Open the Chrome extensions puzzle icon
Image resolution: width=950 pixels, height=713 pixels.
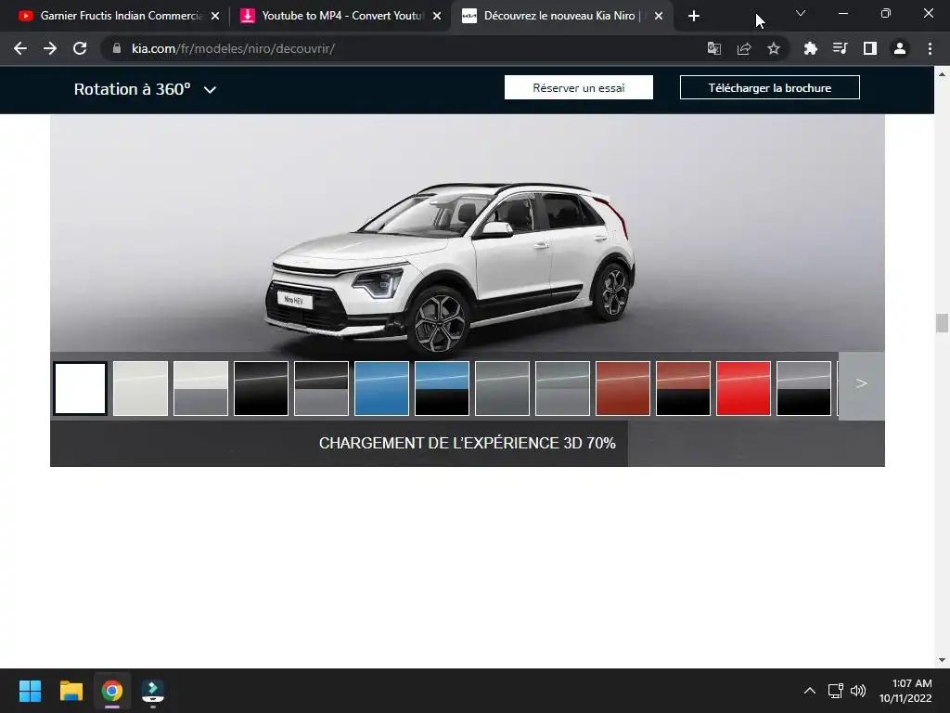pos(811,48)
